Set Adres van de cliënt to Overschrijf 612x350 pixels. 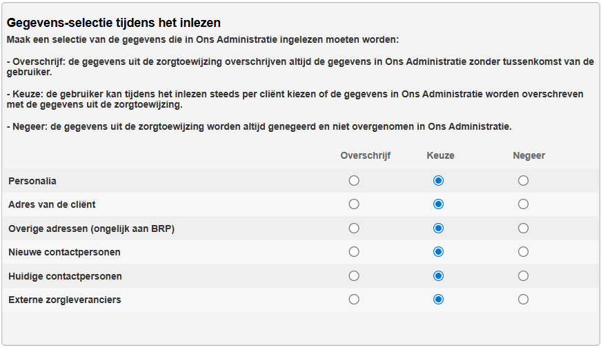tap(354, 204)
